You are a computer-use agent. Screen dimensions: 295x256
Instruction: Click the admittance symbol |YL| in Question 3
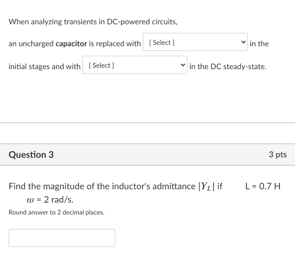209,186
